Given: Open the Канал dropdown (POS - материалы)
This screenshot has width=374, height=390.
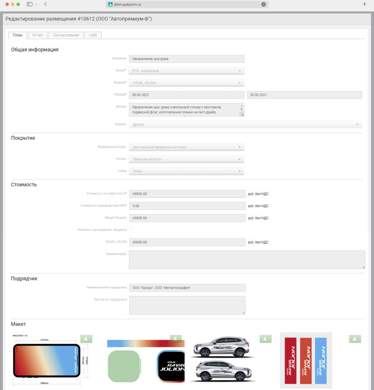Looking at the screenshot, I should click(186, 71).
